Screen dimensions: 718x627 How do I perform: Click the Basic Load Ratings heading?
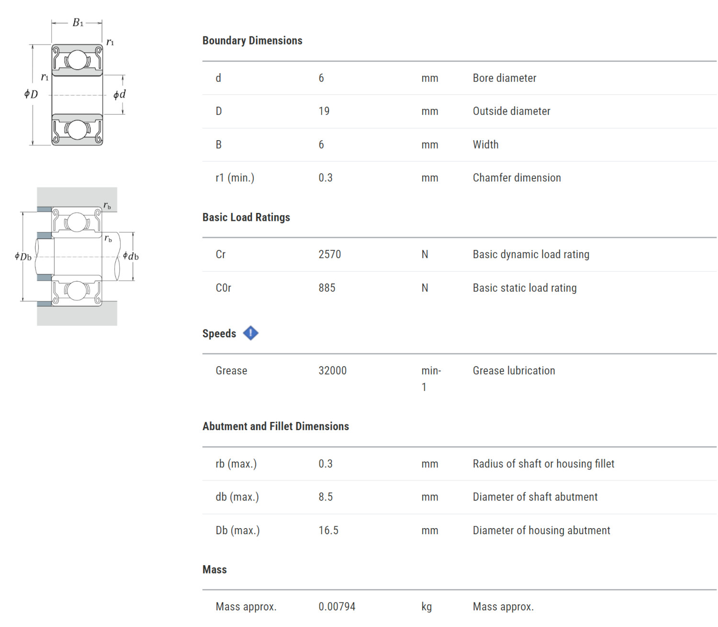[246, 217]
